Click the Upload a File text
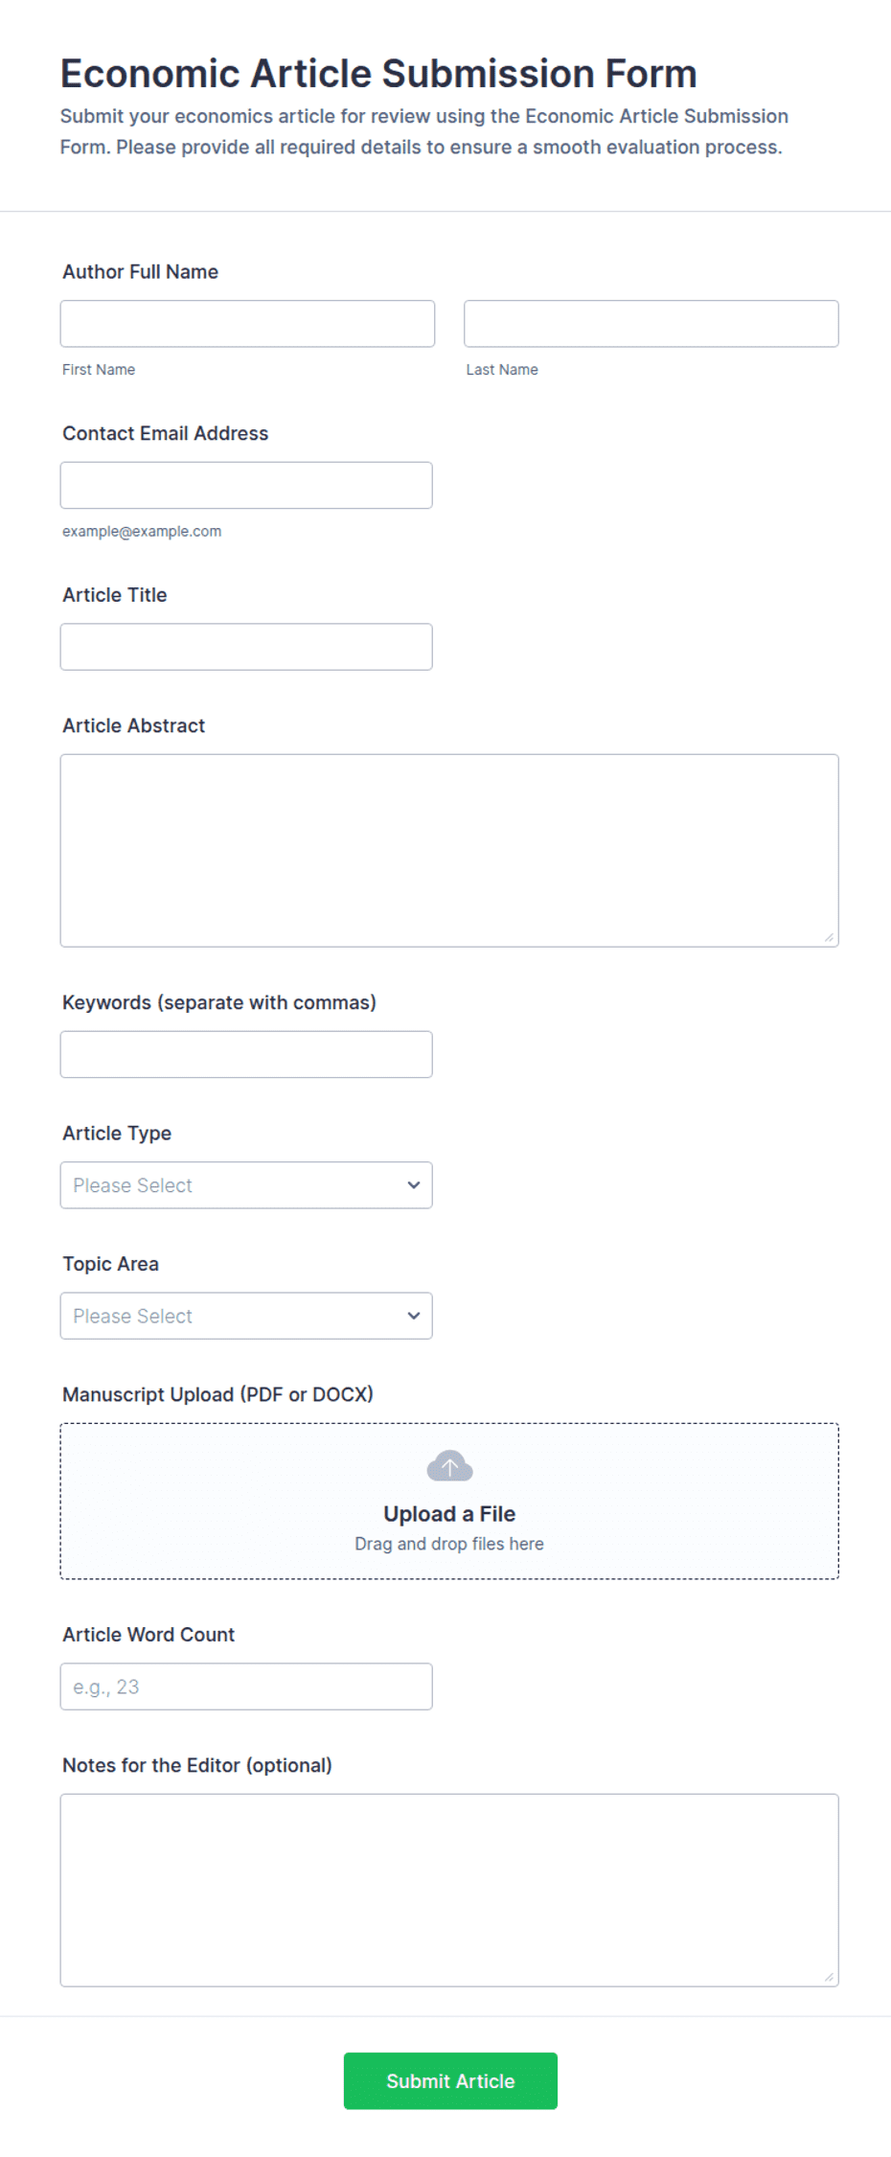 coord(449,1514)
